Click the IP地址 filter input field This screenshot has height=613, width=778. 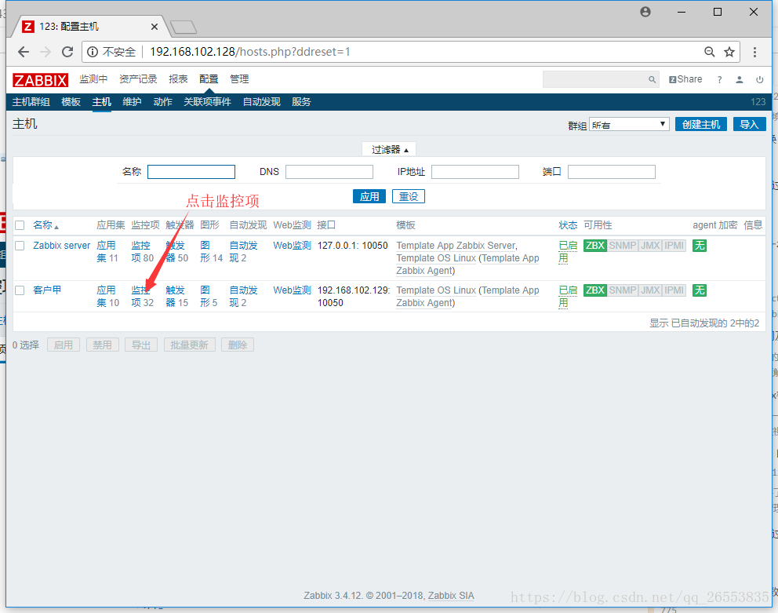click(x=474, y=172)
